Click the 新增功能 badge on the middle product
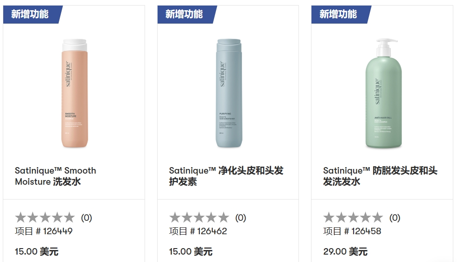This screenshot has height=262, width=457. [184, 14]
